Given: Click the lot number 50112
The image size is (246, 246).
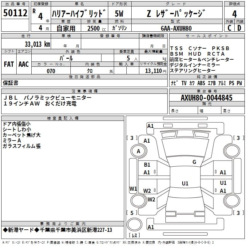Looking at the screenshot, I should [x=15, y=13].
